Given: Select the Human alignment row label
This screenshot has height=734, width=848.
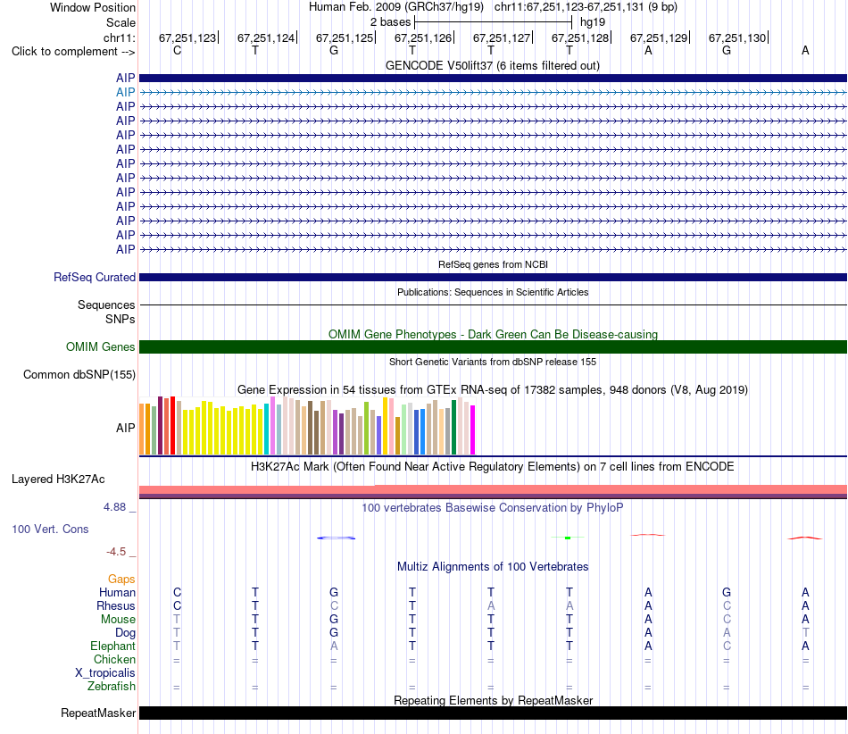Looking at the screenshot, I should pyautogui.click(x=117, y=593).
